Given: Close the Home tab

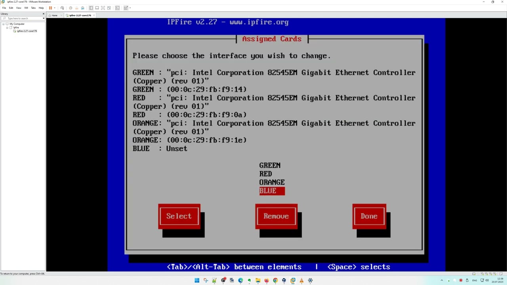Looking at the screenshot, I should pos(61,15).
